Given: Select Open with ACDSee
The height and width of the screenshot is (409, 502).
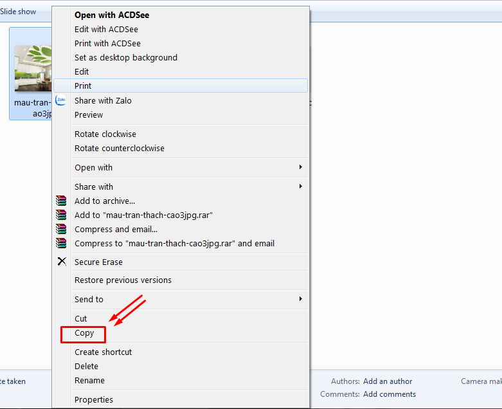Looking at the screenshot, I should [112, 15].
